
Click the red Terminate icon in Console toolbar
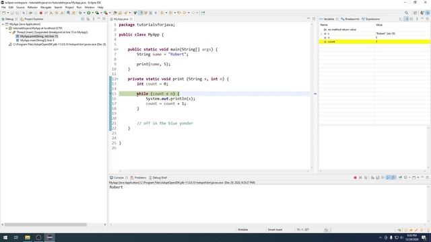point(355,177)
